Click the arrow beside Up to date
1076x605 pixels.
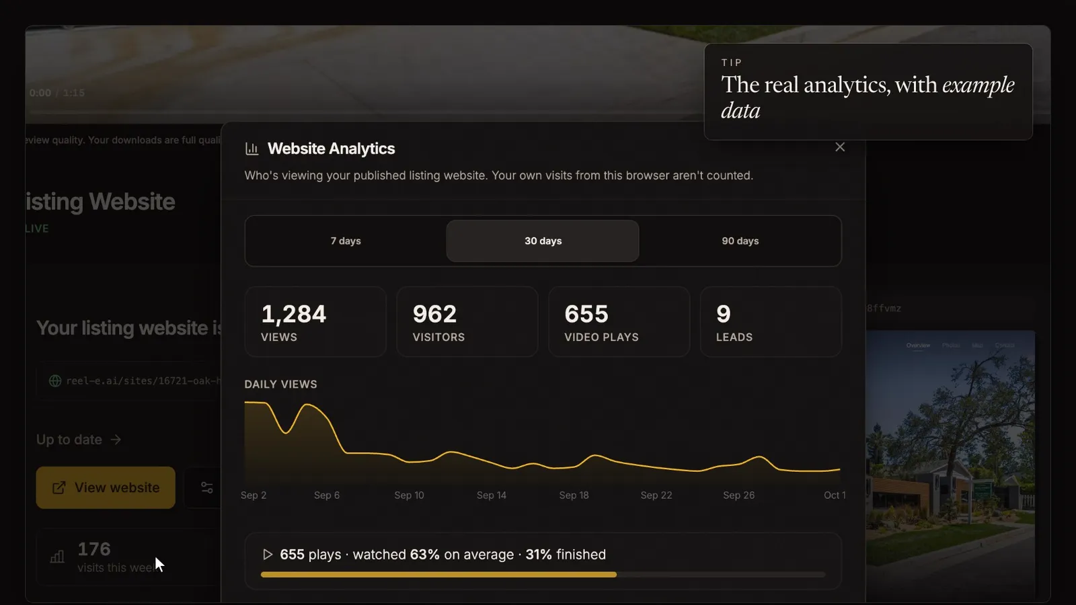coord(116,440)
